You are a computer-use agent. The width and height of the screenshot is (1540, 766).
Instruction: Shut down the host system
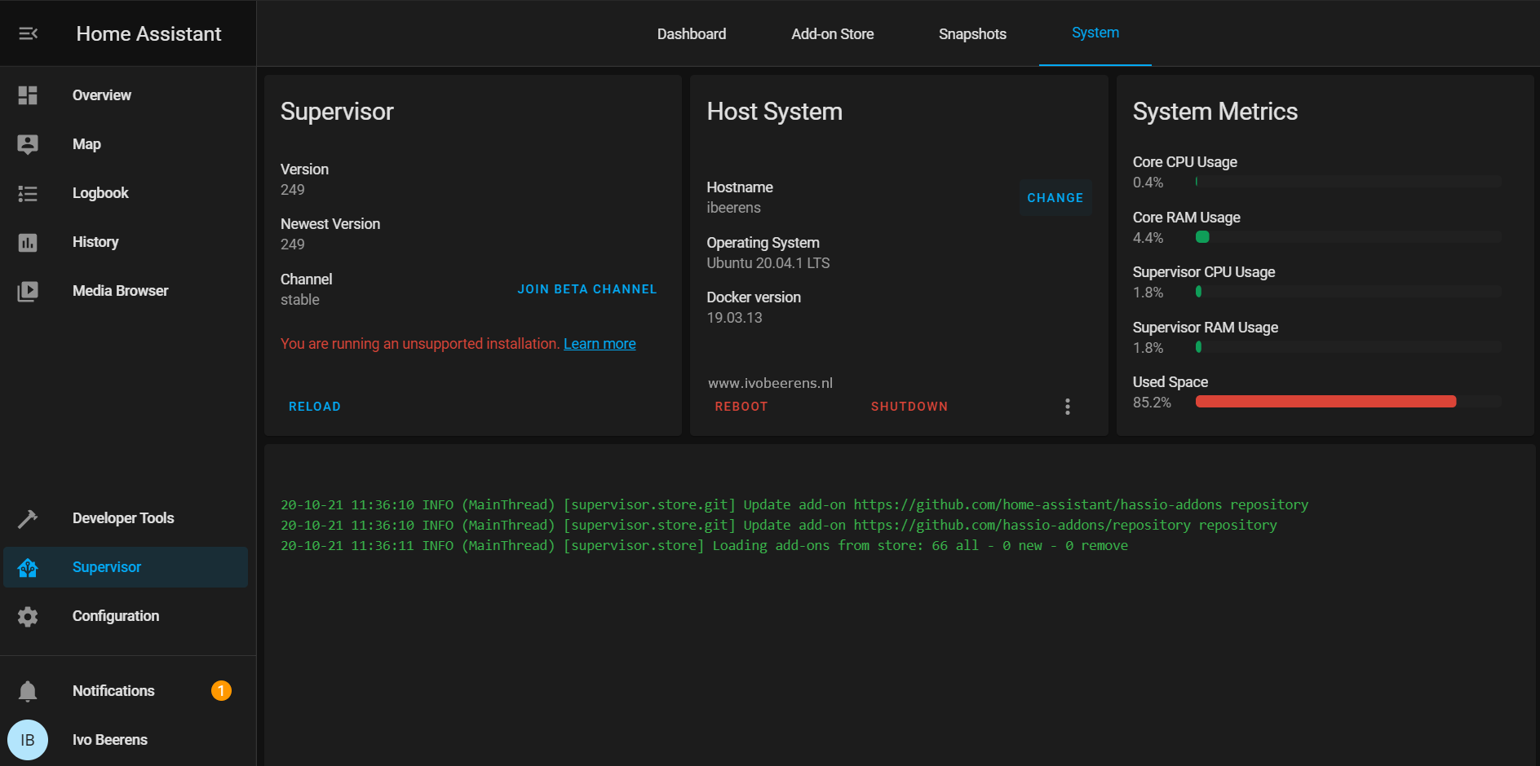(x=909, y=407)
